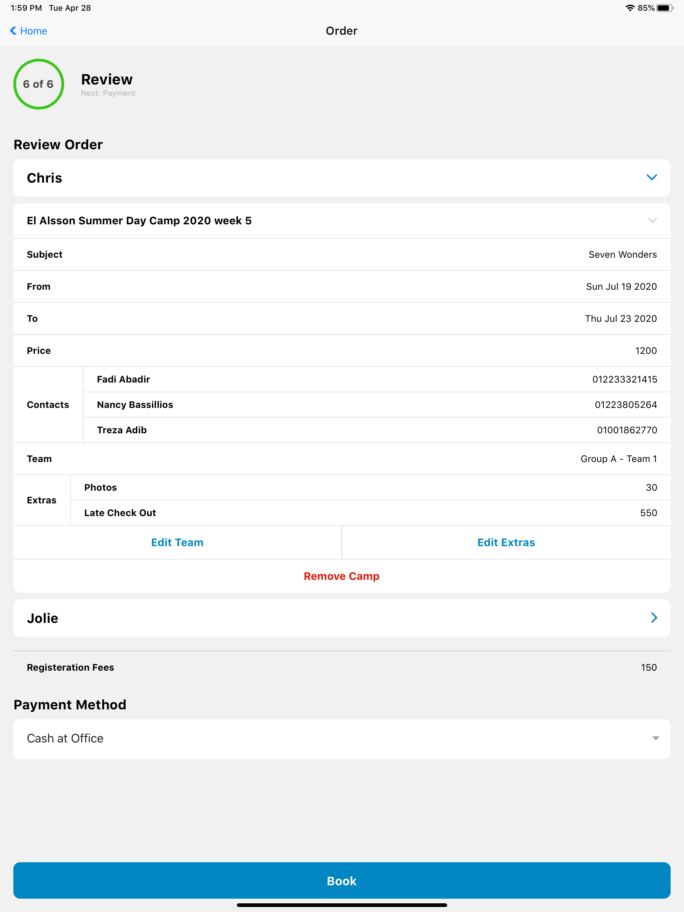Tap the blue back chevron icon
Screen dimensions: 684x912
click(x=13, y=31)
